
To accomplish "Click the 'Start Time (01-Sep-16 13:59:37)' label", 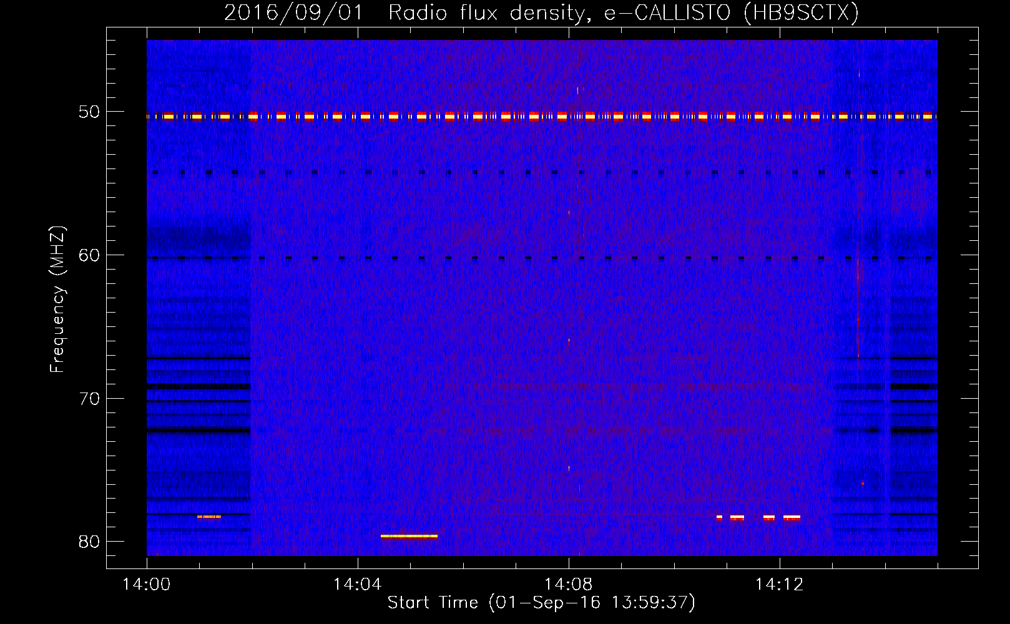I will 541,603.
